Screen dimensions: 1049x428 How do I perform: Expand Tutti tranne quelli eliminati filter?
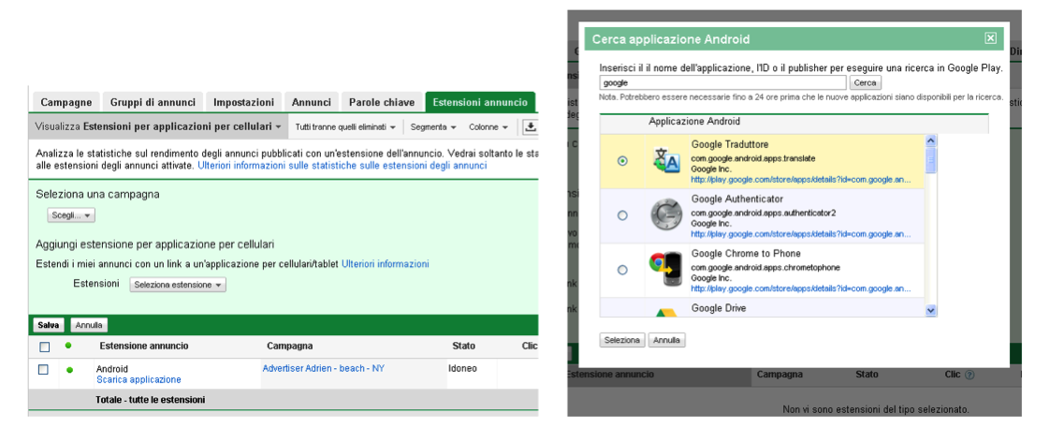(x=345, y=126)
